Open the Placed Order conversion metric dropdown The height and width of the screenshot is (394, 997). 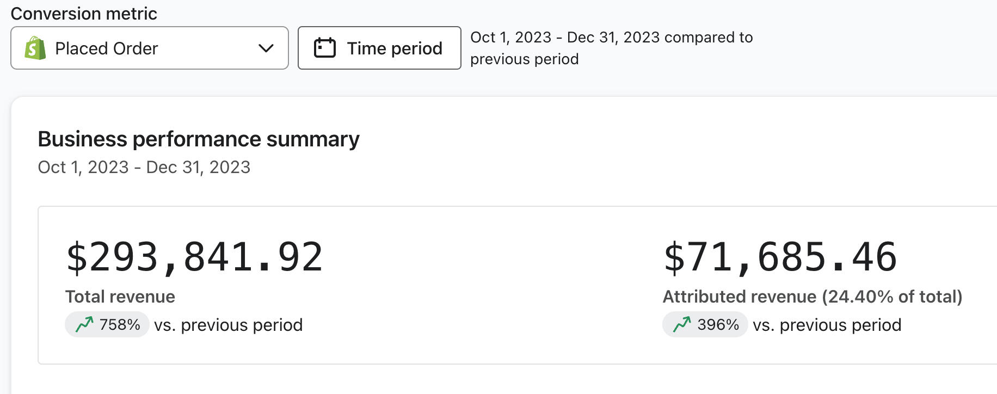(x=149, y=48)
